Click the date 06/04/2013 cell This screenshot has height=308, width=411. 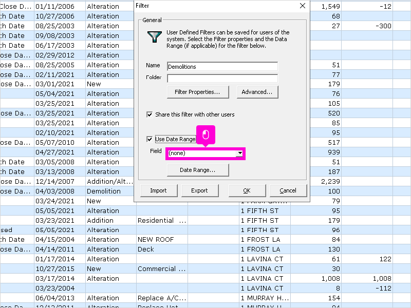click(x=60, y=298)
